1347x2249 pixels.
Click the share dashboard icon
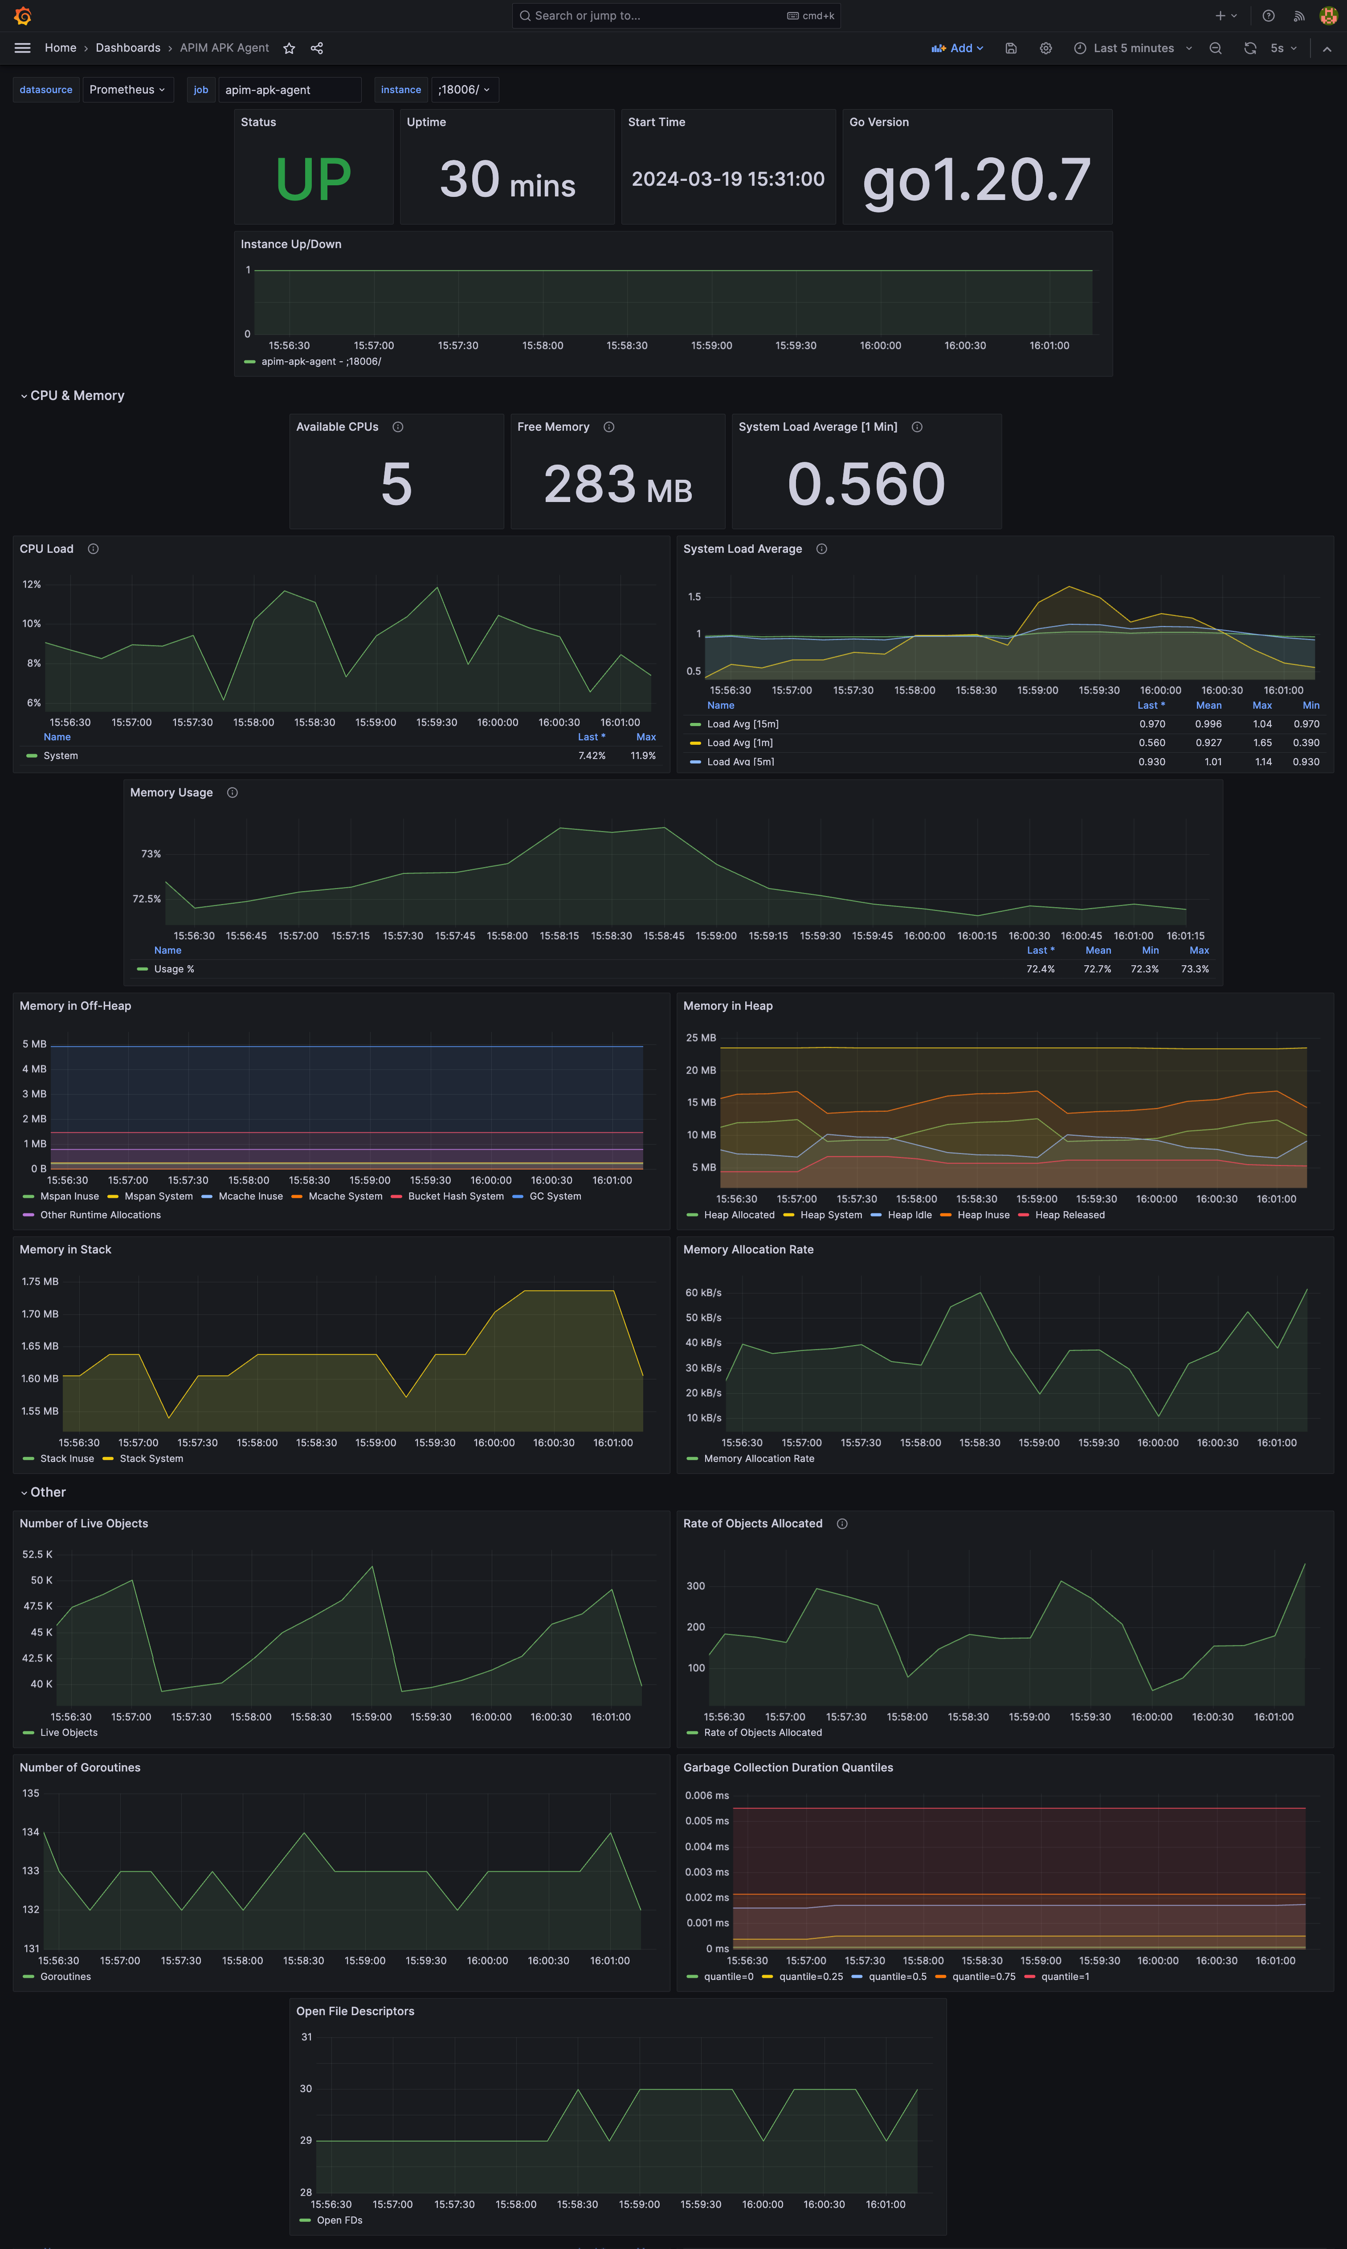[317, 48]
